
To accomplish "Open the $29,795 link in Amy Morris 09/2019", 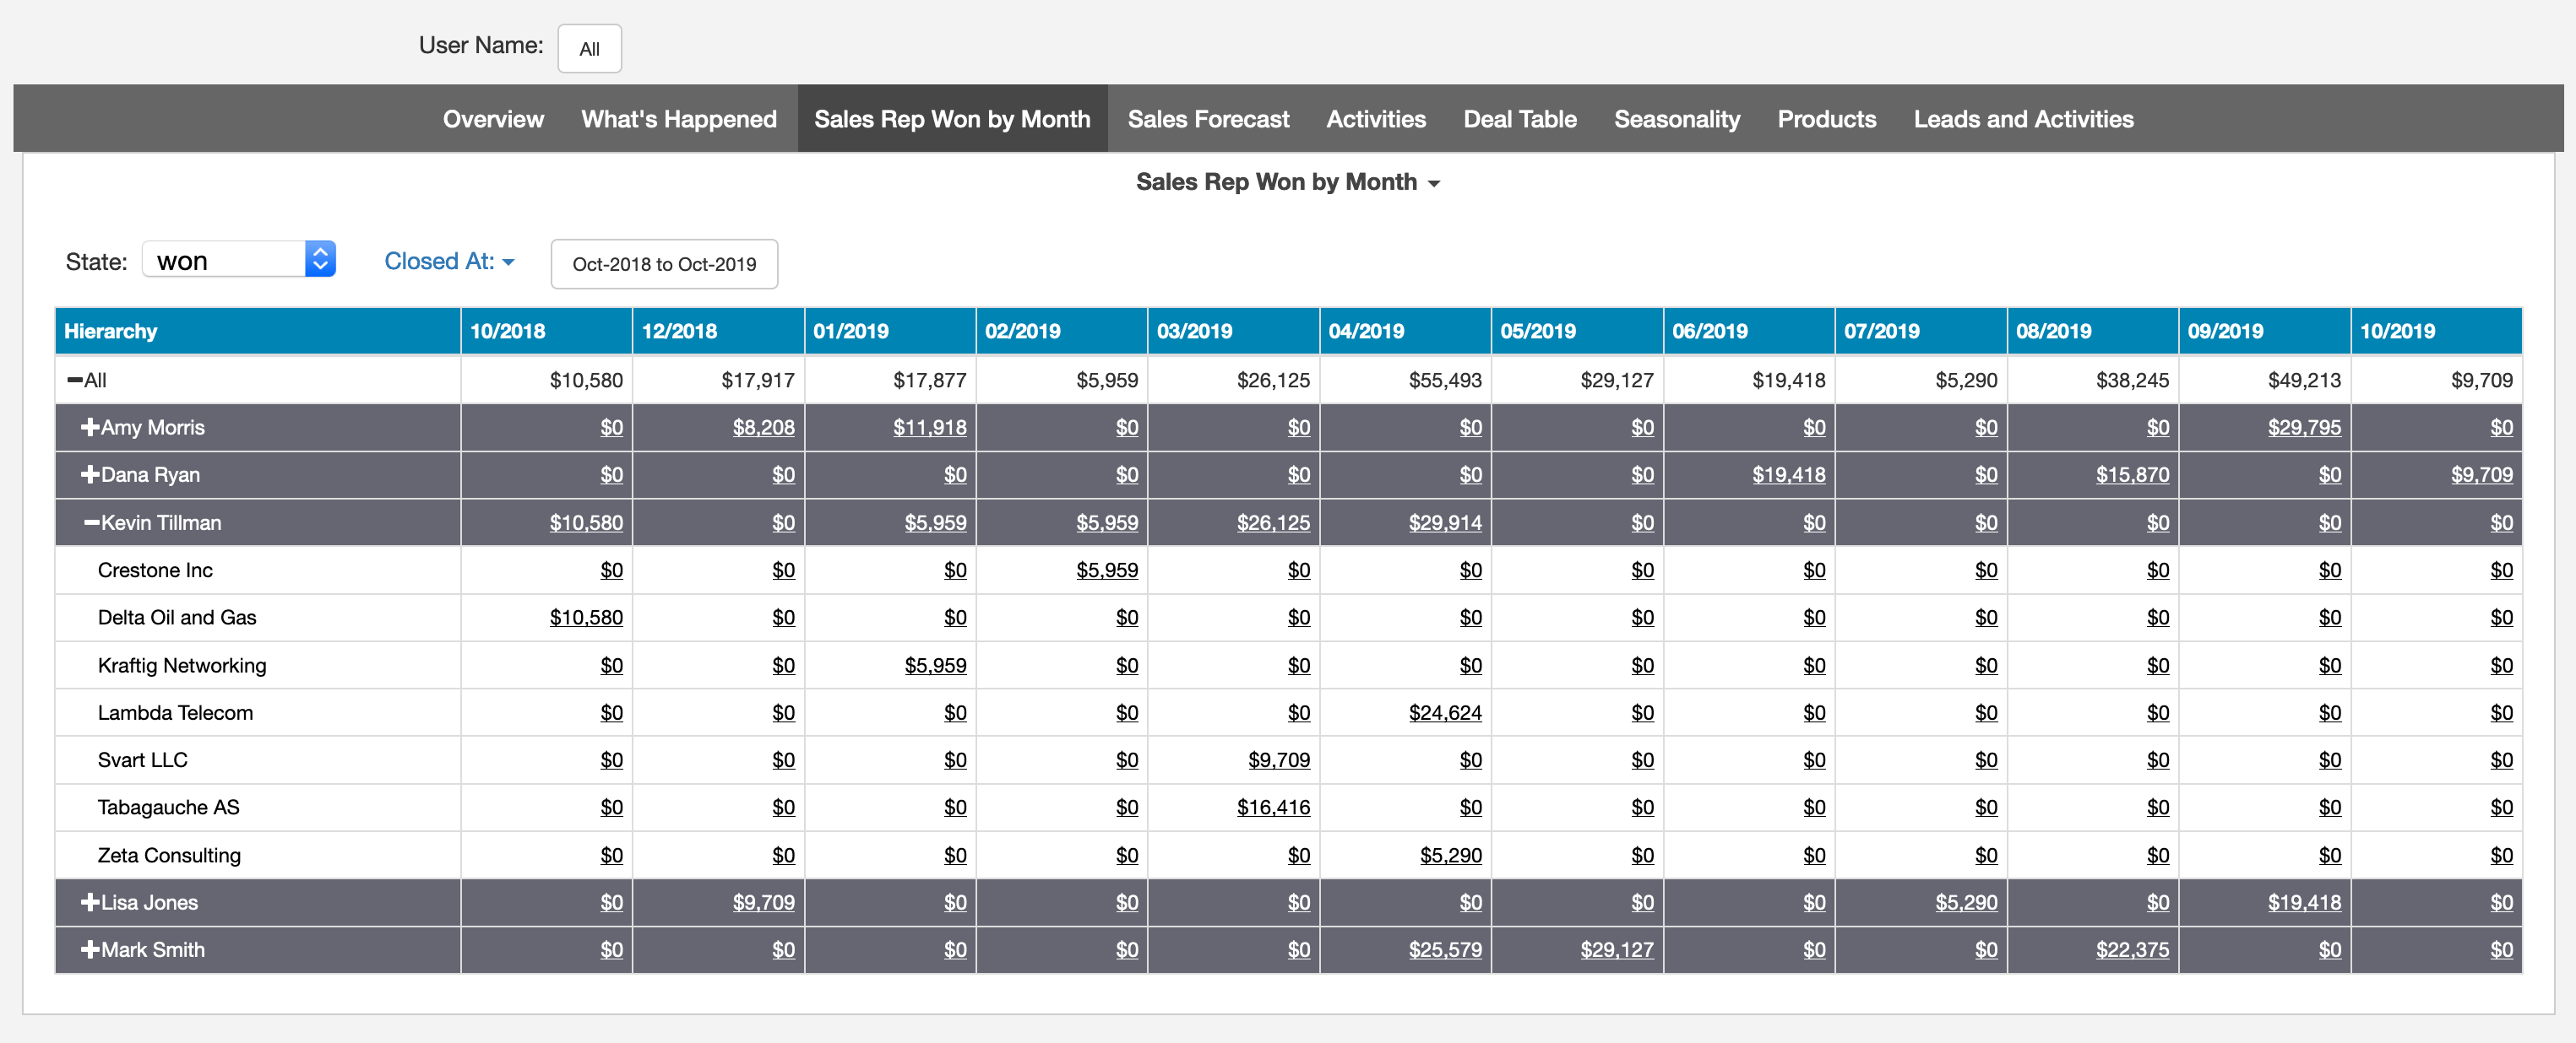I will (2305, 427).
